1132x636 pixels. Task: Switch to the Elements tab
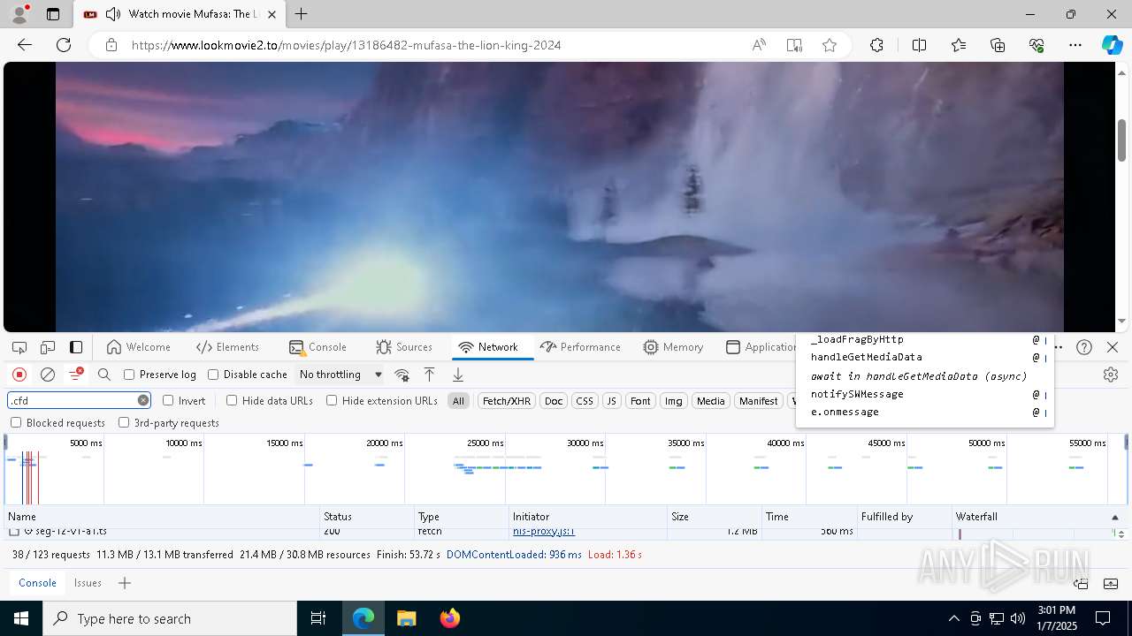pos(227,347)
